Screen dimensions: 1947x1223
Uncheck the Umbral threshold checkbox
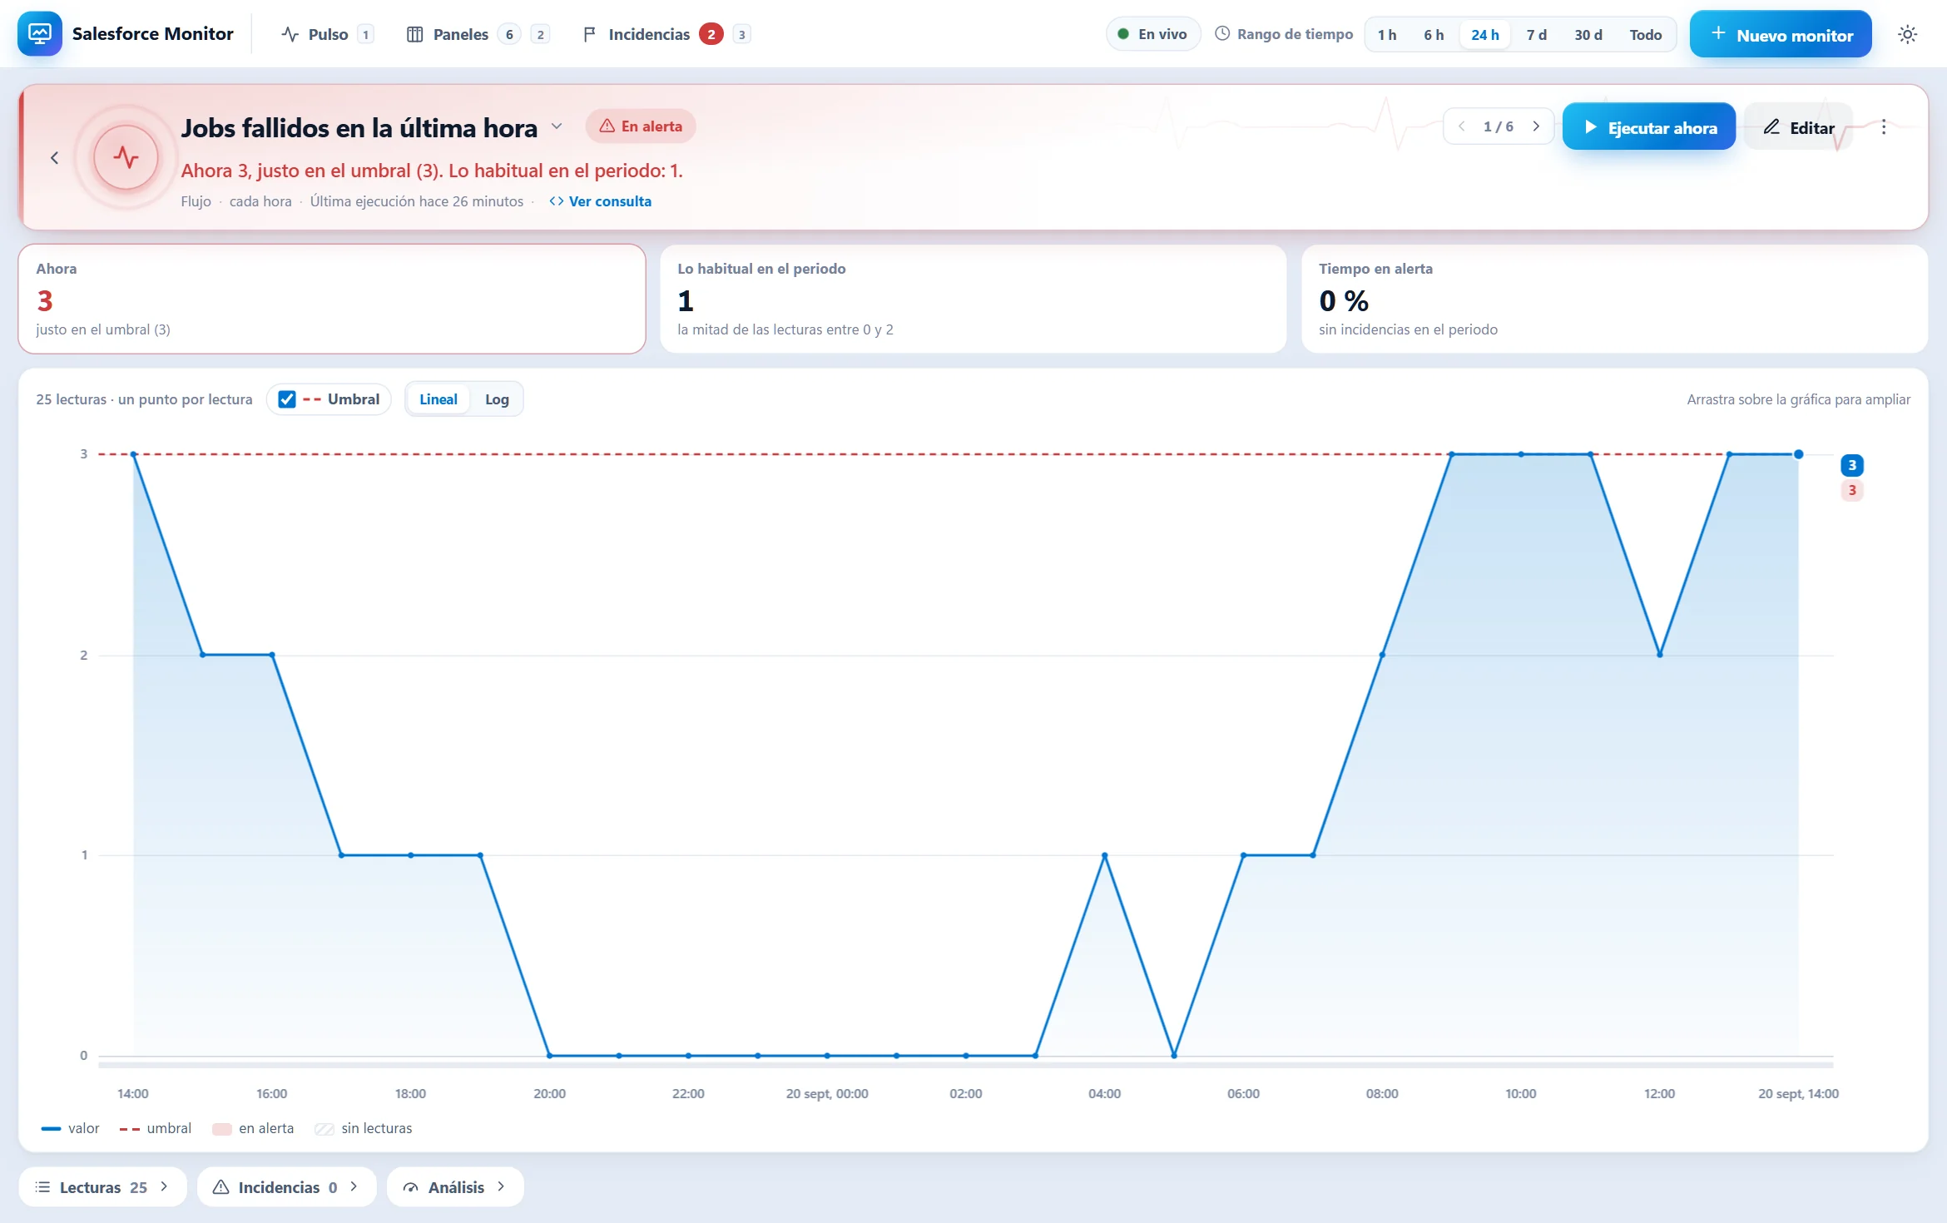287,399
